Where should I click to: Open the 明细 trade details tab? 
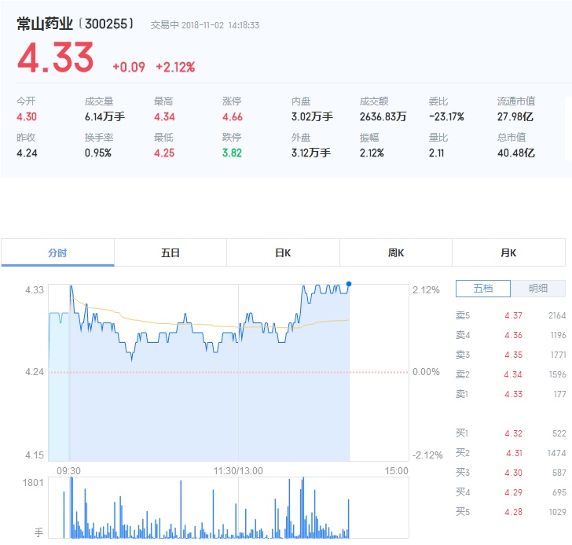[538, 289]
